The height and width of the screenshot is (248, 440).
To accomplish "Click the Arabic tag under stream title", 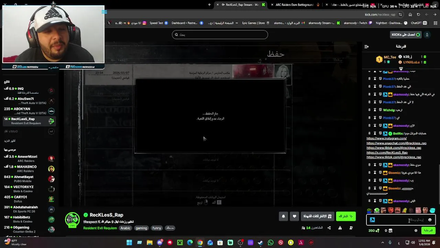I will pos(125,228).
